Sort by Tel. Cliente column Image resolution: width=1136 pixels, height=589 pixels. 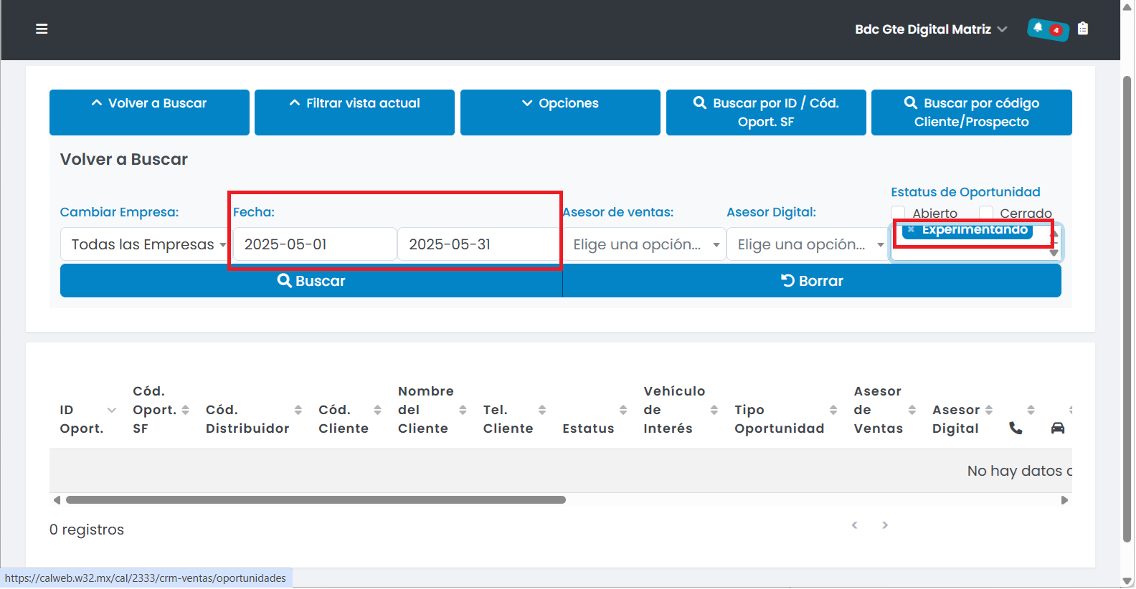(542, 410)
